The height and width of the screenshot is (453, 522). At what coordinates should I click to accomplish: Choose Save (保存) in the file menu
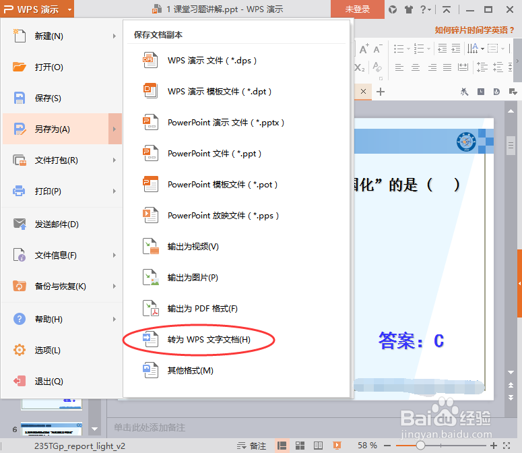(x=62, y=98)
